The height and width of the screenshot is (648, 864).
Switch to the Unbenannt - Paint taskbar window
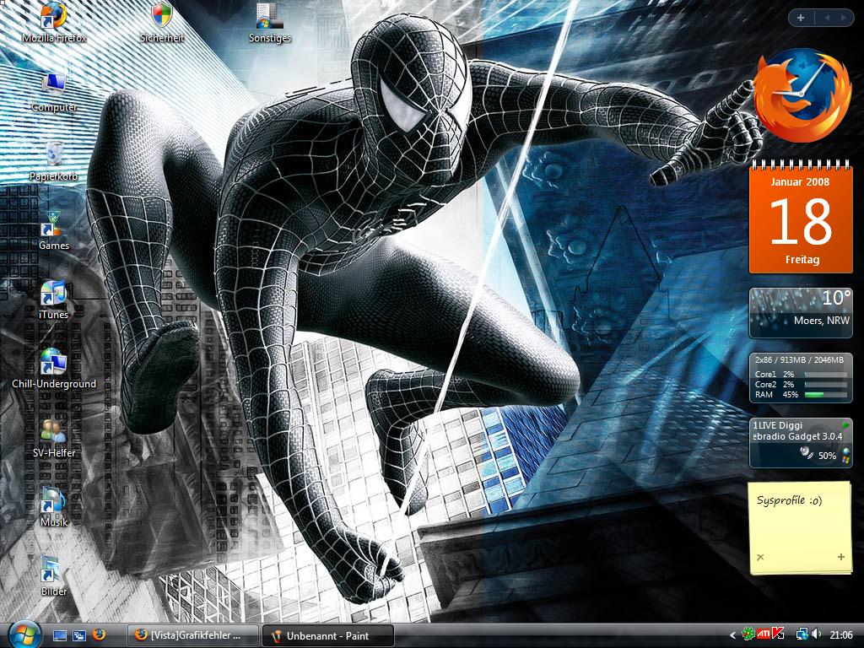328,635
